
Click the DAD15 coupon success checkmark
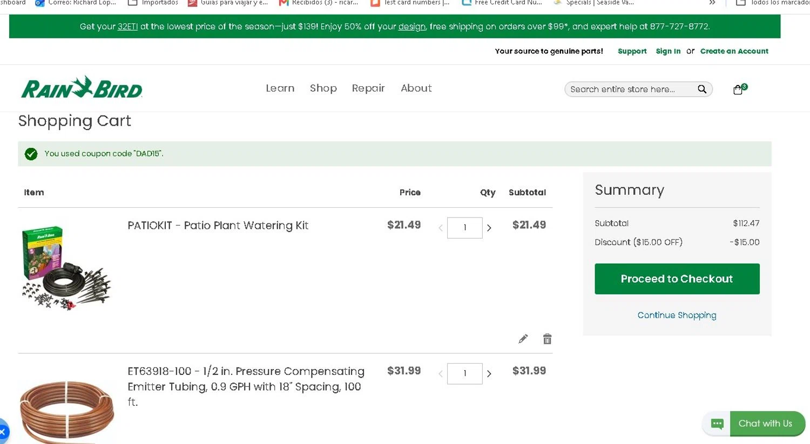pos(31,154)
